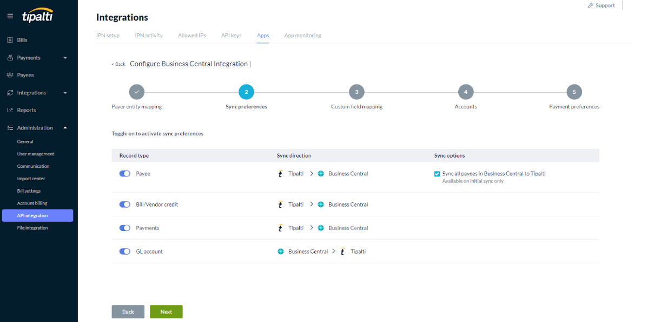Disable the Bill/Vendor credit sync toggle
Image resolution: width=648 pixels, height=322 pixels.
coord(125,204)
